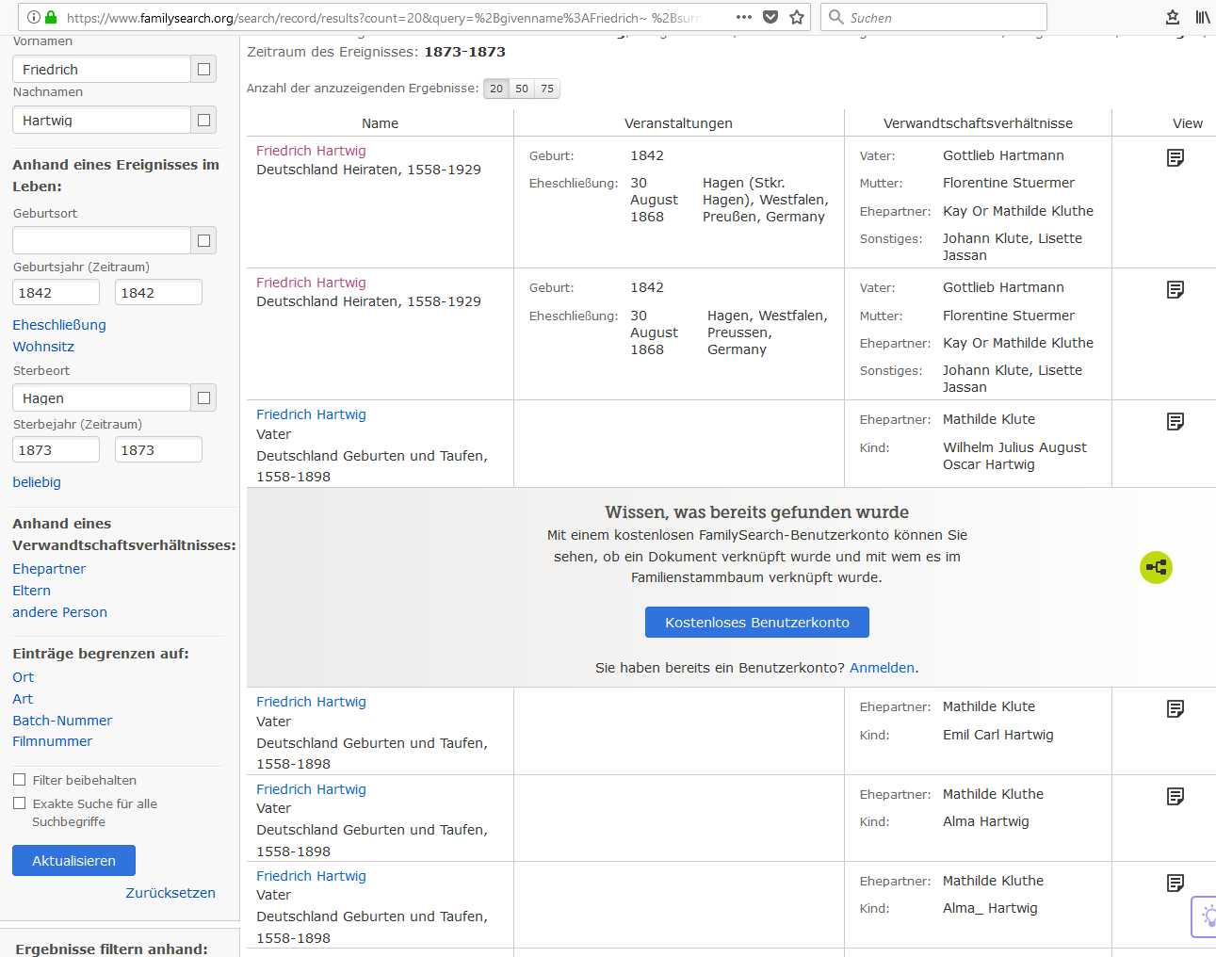This screenshot has width=1216, height=957.
Task: Click Zurücksetzen link
Action: pos(170,893)
